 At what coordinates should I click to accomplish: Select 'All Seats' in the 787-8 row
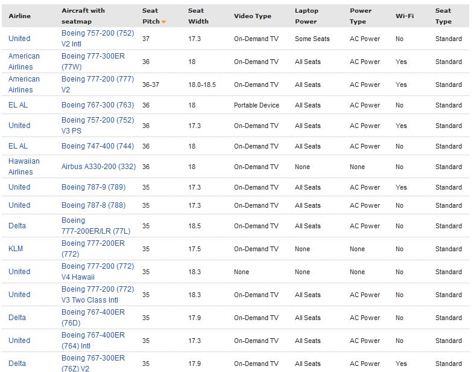coord(308,205)
